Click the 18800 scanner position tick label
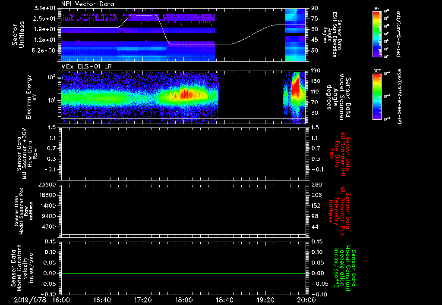This screenshot has width=442, height=305. click(x=47, y=195)
